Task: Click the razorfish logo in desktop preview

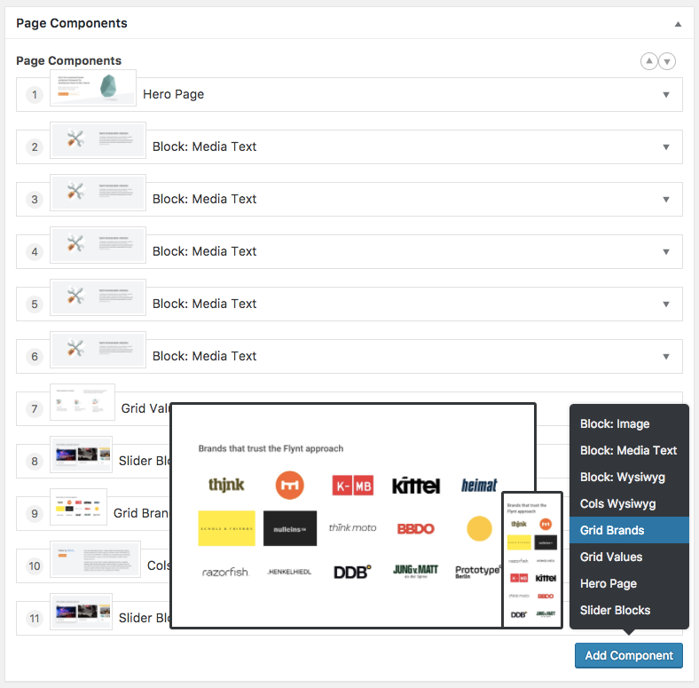Action: [x=225, y=572]
